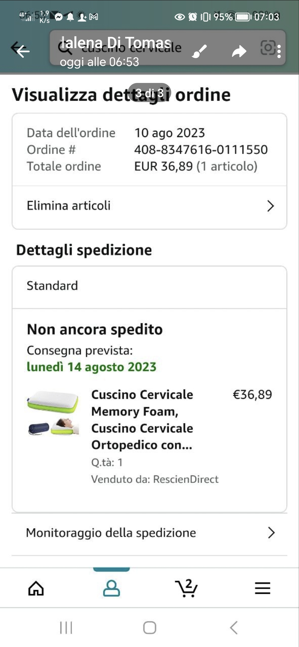Open the paintbrush edit icon
The image size is (299, 647).
[x=199, y=51]
